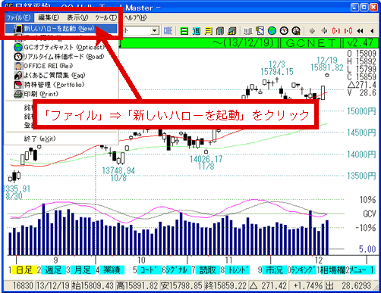This screenshot has height=293, width=381.
Task: Switch to weekly chart via cyan 週 icon
Action: pos(196,31)
